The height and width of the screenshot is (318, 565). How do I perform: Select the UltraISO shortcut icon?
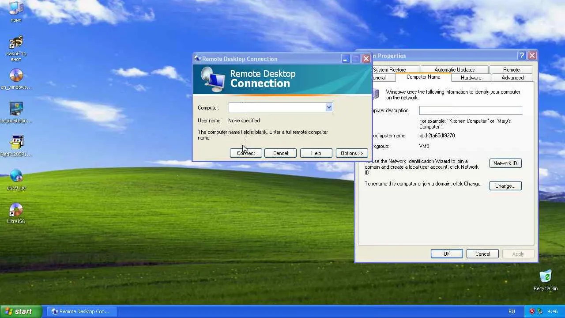click(x=16, y=214)
